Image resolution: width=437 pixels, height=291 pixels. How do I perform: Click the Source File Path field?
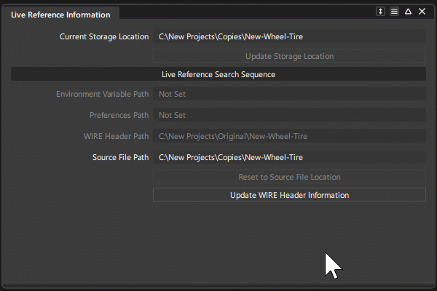(289, 157)
